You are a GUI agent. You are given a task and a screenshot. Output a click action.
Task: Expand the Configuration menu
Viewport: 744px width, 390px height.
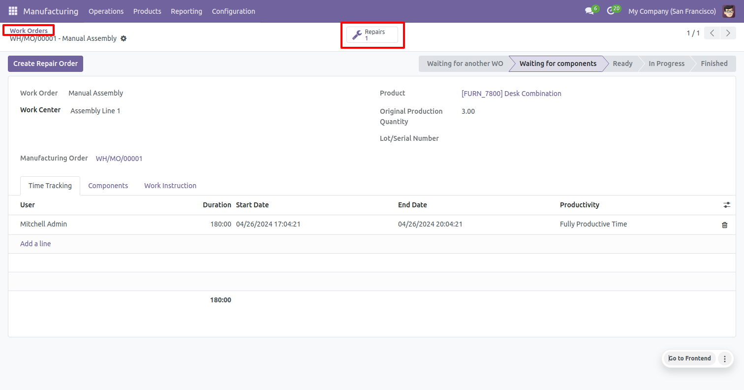click(x=233, y=11)
